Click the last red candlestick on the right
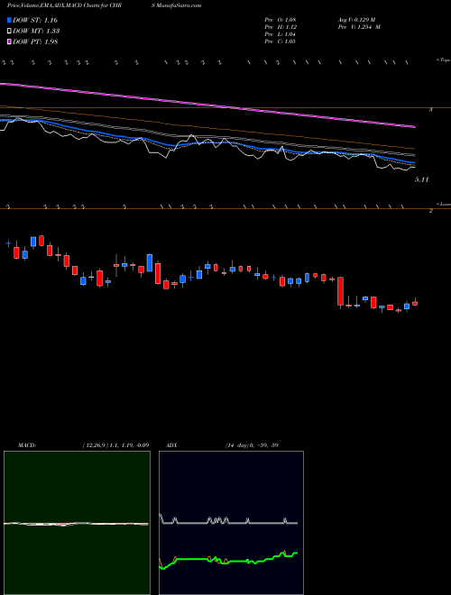The height and width of the screenshot is (595, 451). (415, 303)
